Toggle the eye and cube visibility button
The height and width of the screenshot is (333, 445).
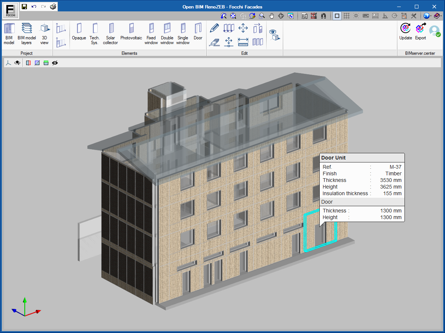tap(274, 35)
